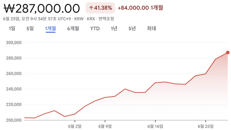
Task: Show the 최대 full history range
Action: 151,28
